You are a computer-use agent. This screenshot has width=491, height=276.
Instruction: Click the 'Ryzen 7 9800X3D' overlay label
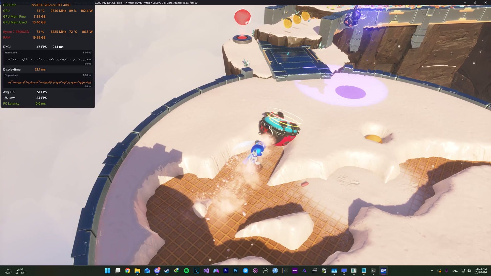[x=16, y=32]
